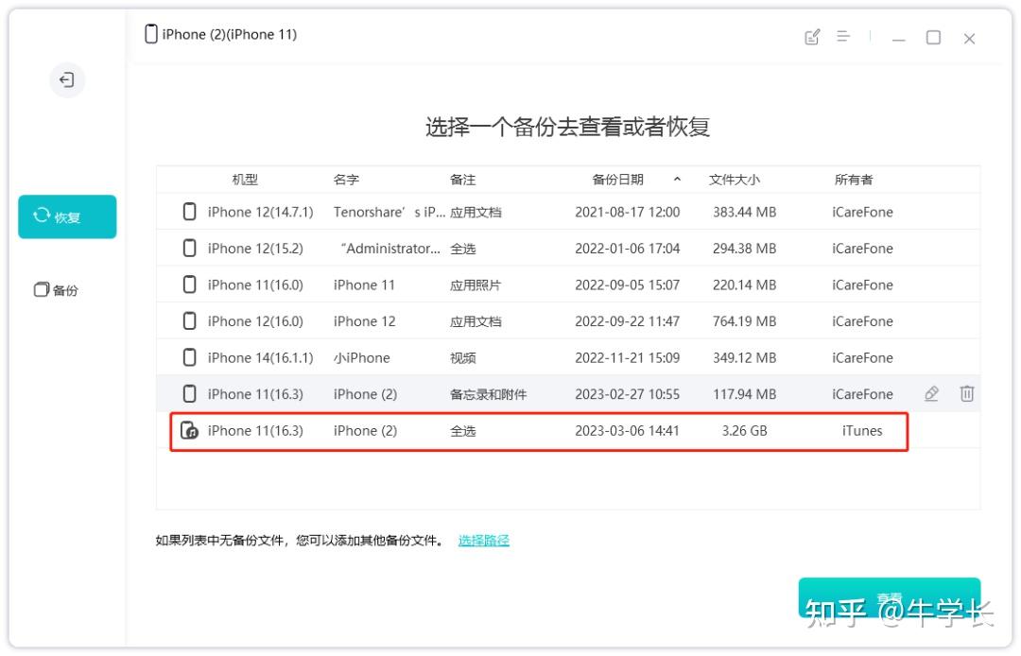1021x656 pixels.
Task: Click the 查看 button at bottom right
Action: [x=890, y=597]
